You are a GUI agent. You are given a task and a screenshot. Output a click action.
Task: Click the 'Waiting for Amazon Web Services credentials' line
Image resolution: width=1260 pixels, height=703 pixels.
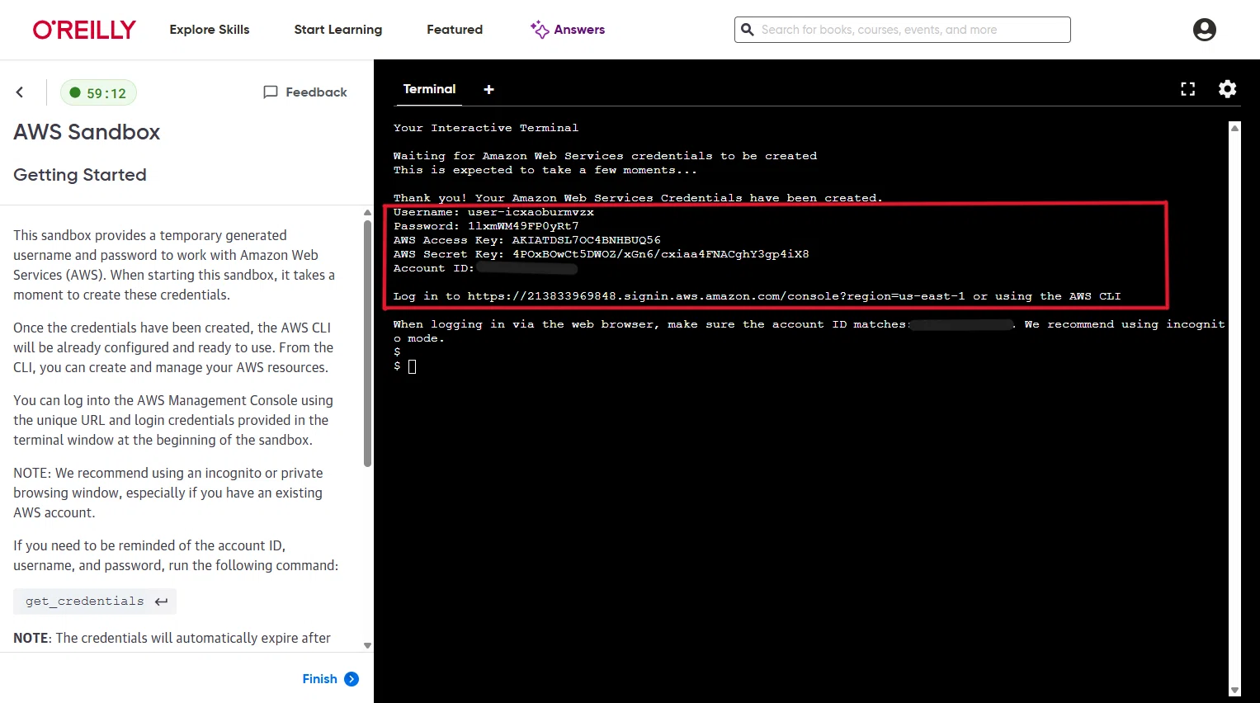click(x=605, y=156)
